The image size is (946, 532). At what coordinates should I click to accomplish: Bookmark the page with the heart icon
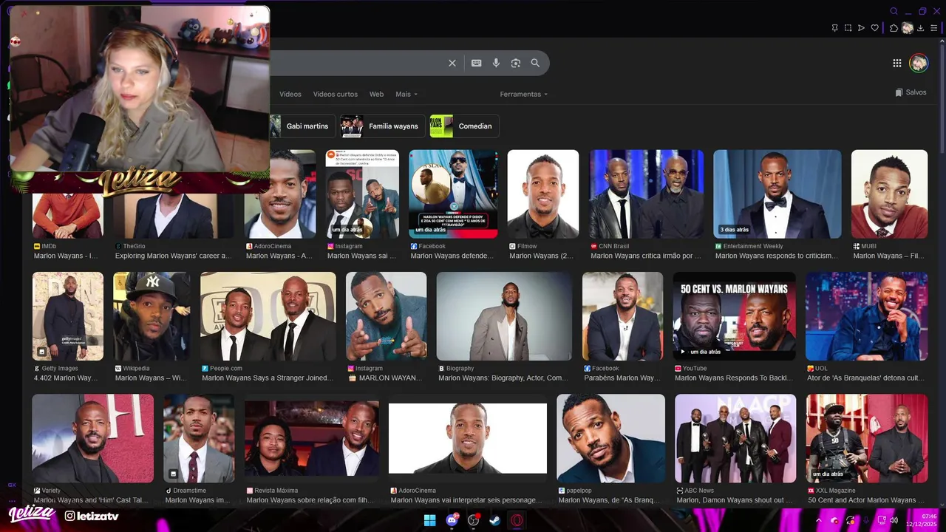pos(875,28)
